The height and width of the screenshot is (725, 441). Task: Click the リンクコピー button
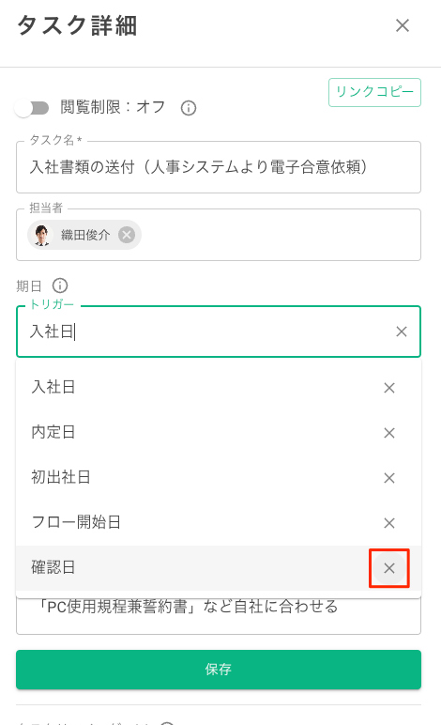pos(374,92)
